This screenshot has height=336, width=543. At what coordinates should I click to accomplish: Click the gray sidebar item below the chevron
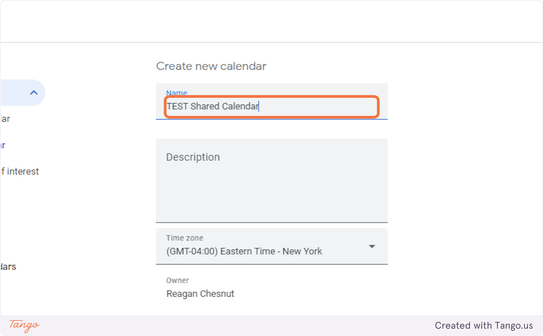[5, 119]
